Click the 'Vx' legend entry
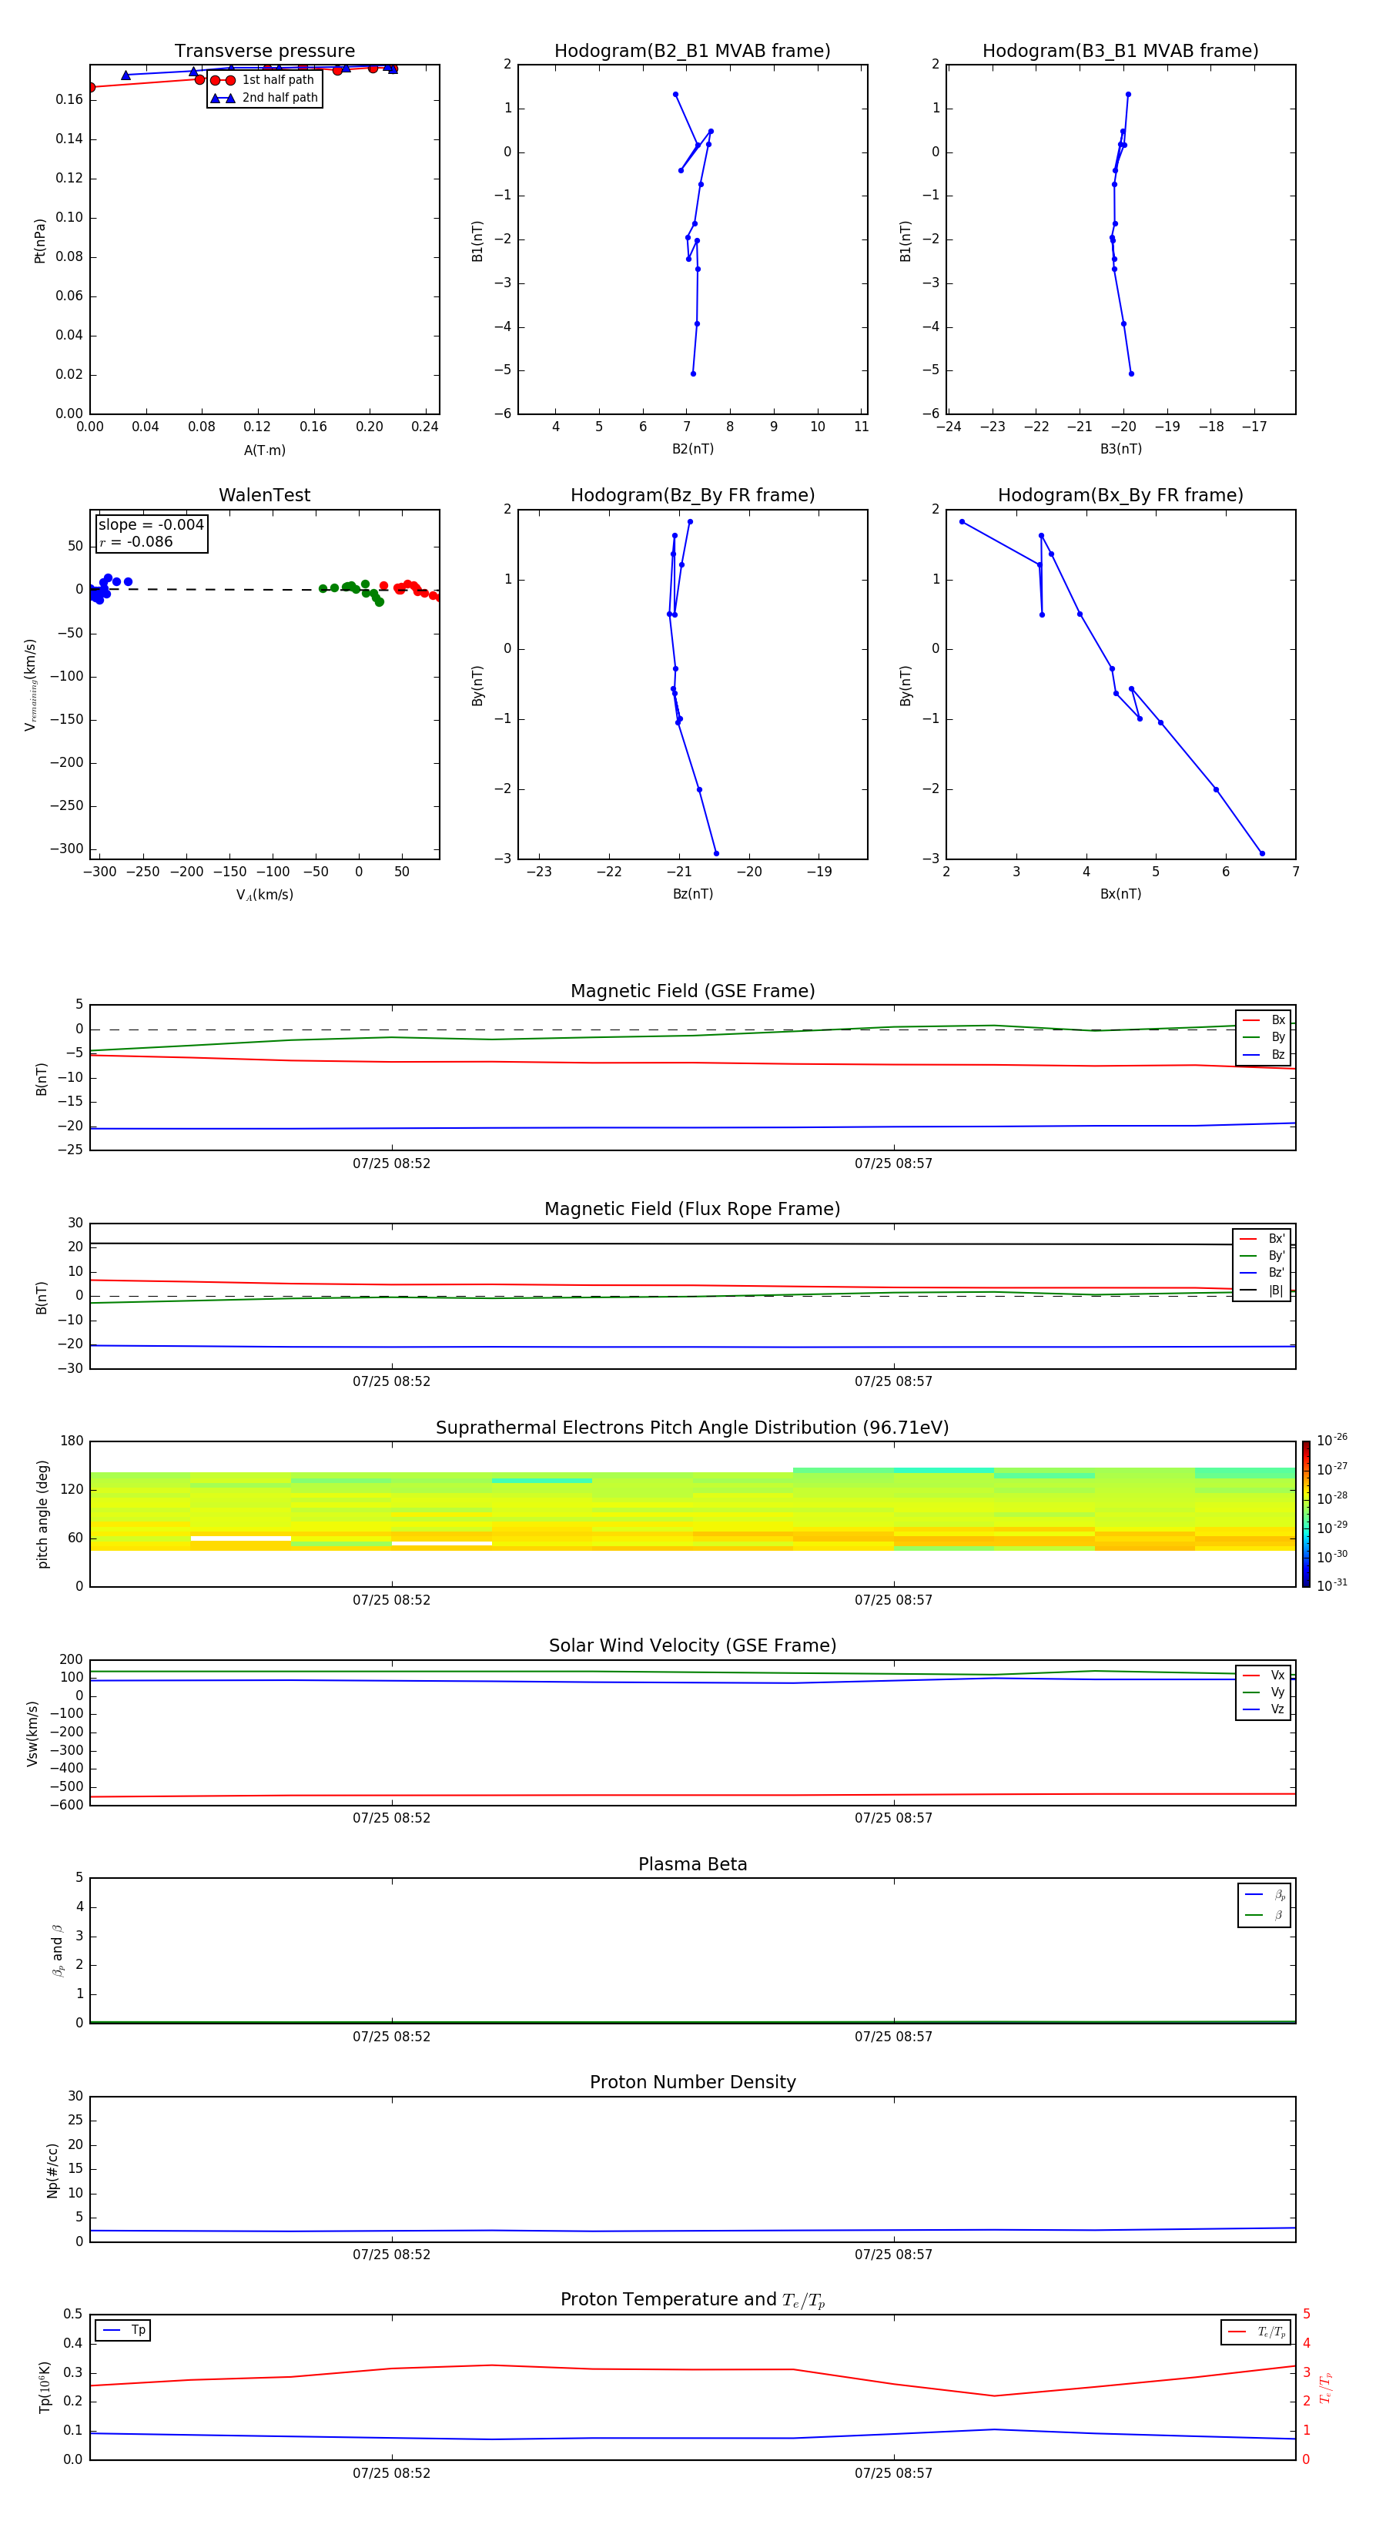This screenshot has width=1386, height=2541. tap(1264, 1675)
